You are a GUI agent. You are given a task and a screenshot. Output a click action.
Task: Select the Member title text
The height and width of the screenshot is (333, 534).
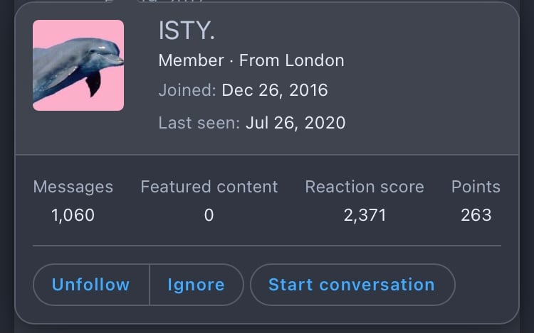tap(191, 60)
